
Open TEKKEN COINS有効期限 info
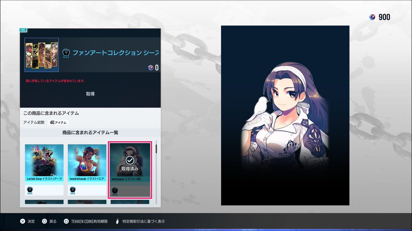(x=90, y=221)
